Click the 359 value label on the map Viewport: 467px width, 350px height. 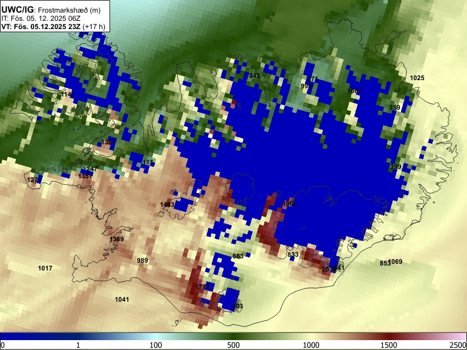click(394, 108)
